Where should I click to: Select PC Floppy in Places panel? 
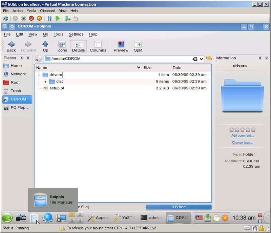(17, 108)
